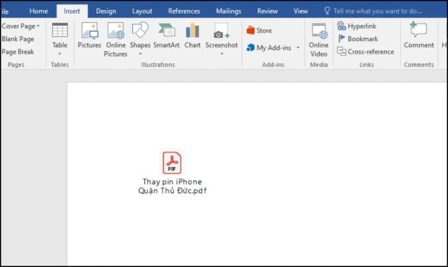Screen dimensions: 448x267
Task: Open the References tab
Action: click(x=184, y=11)
